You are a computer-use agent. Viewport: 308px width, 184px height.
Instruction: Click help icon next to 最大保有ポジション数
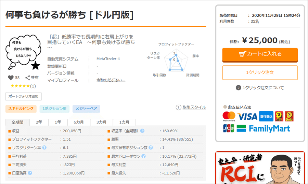(x=151, y=148)
